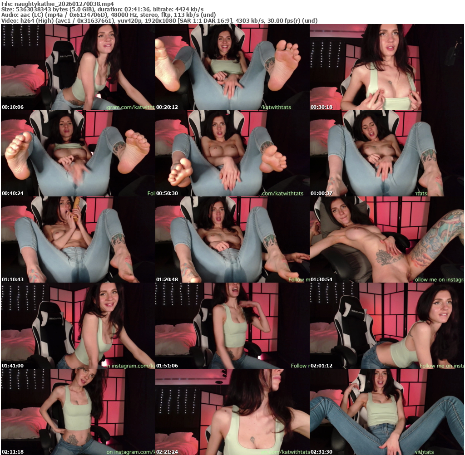Open the thumbnail marked 01:10:43
This screenshot has width=465, height=455.
click(78, 240)
